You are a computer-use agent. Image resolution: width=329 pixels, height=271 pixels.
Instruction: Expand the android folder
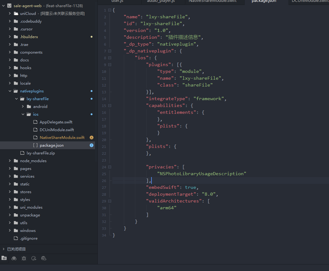coord(23,106)
